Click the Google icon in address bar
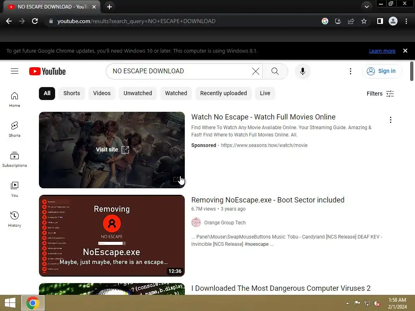Screen dimensions: 415x311 (325, 21)
